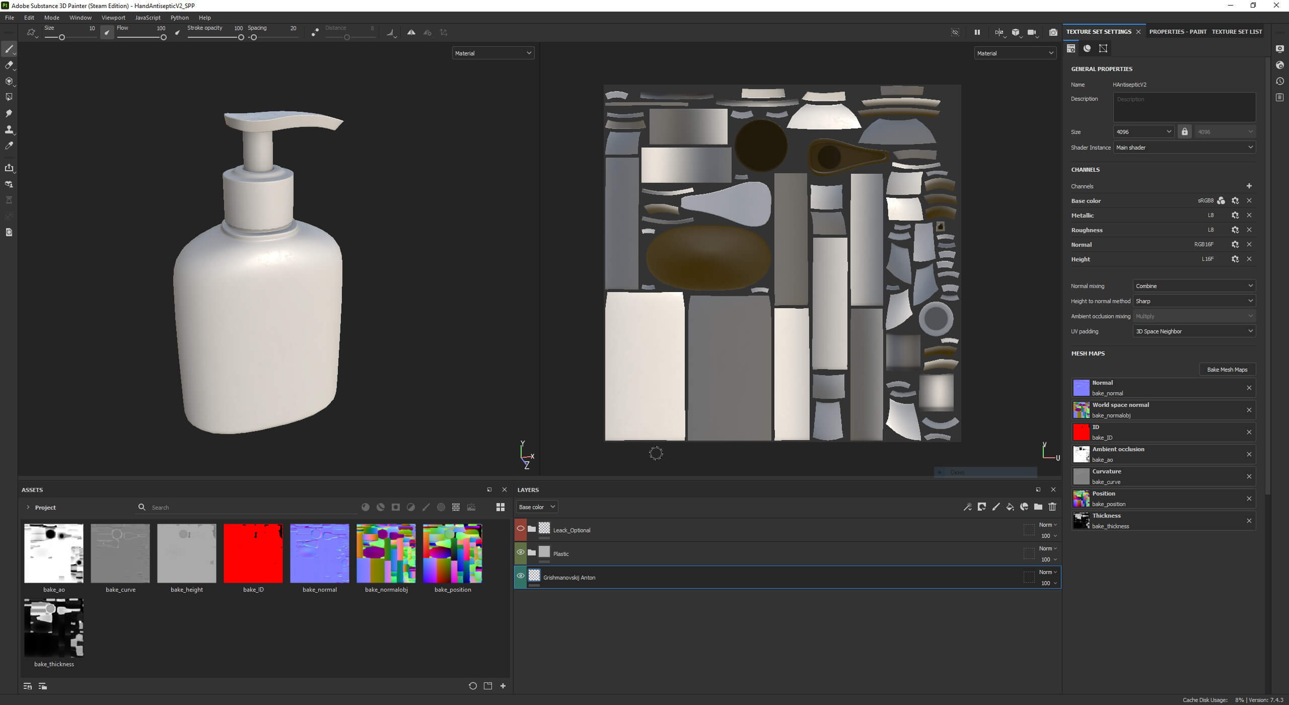
Task: Open the Viewport menu
Action: (113, 18)
